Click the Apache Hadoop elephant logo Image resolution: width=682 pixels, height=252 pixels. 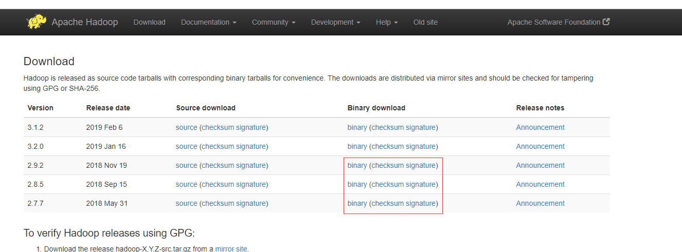tap(37, 22)
